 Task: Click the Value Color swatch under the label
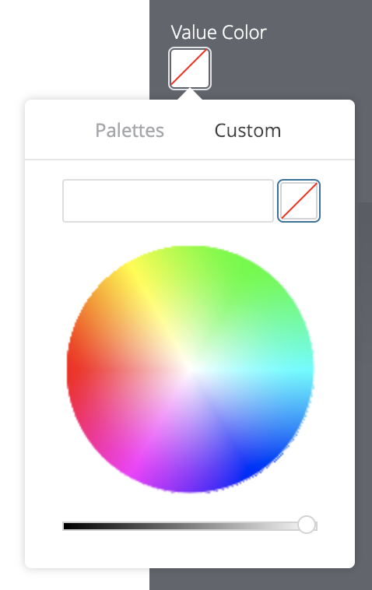pyautogui.click(x=190, y=68)
